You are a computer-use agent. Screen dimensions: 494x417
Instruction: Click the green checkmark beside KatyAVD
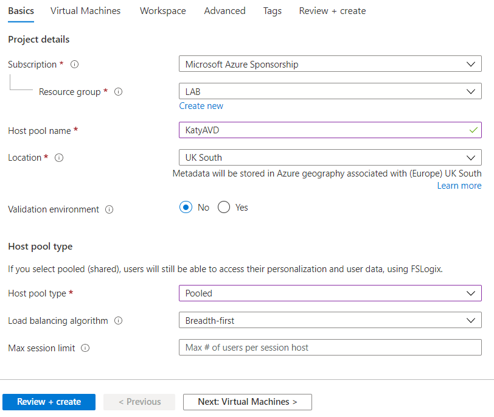click(x=471, y=130)
